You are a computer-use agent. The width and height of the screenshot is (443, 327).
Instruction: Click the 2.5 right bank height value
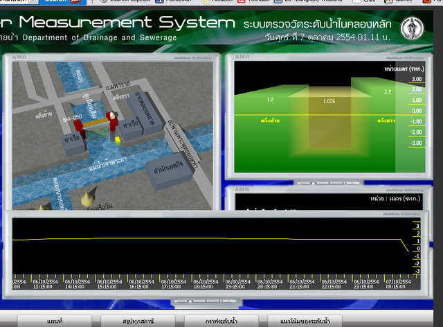[x=388, y=92]
